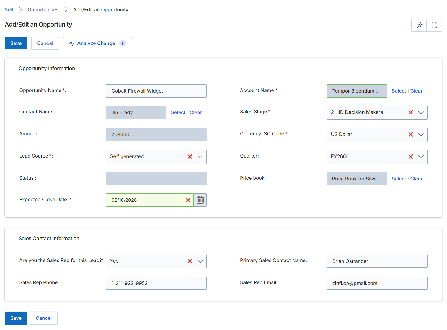Click the Sales Contact Information heading

49,239
